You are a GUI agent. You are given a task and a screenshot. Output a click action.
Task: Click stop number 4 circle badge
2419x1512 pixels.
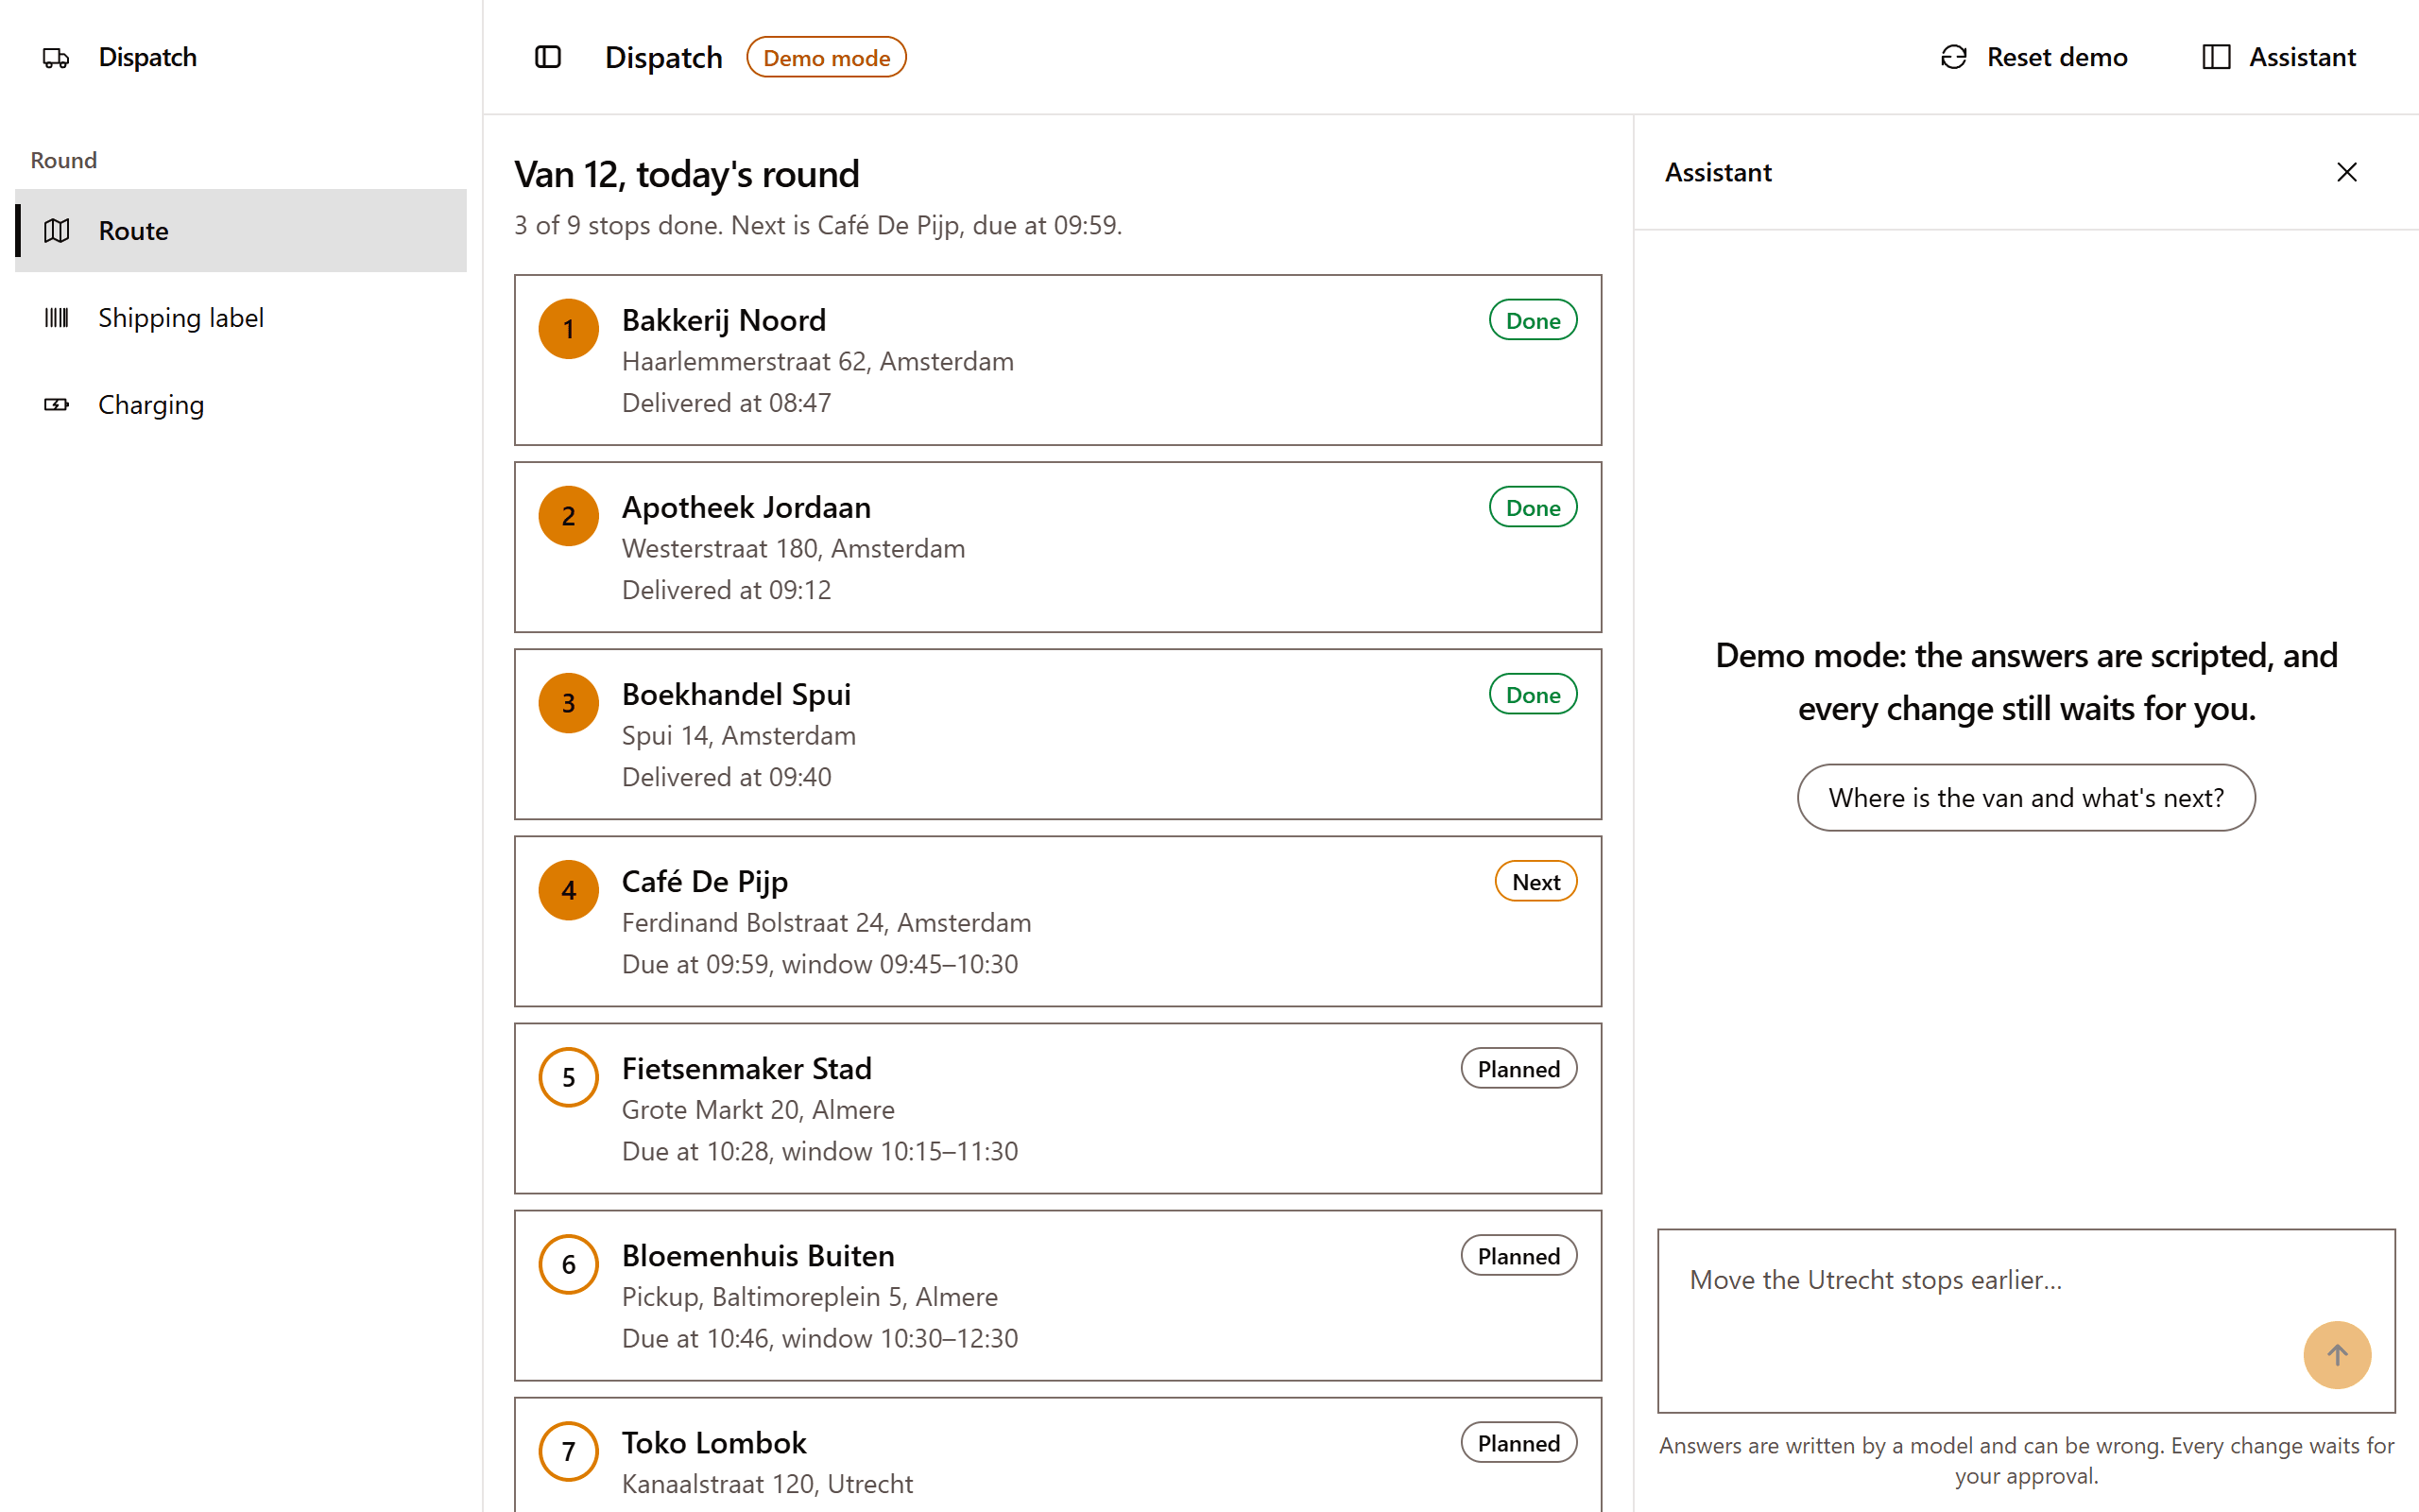569,890
